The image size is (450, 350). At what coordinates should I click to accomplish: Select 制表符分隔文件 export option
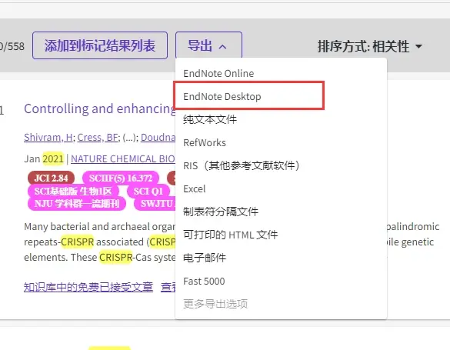point(221,212)
